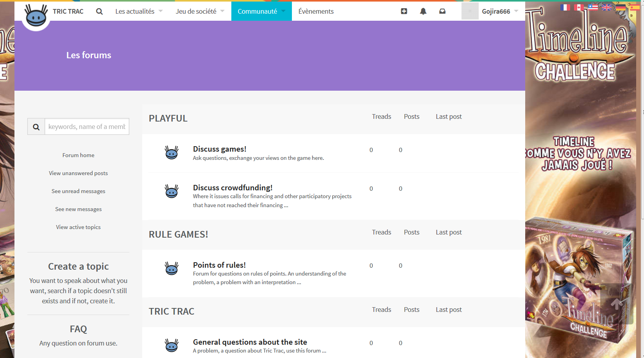This screenshot has width=644, height=358.
Task: Open the navbar search magnifier
Action: [x=100, y=11]
